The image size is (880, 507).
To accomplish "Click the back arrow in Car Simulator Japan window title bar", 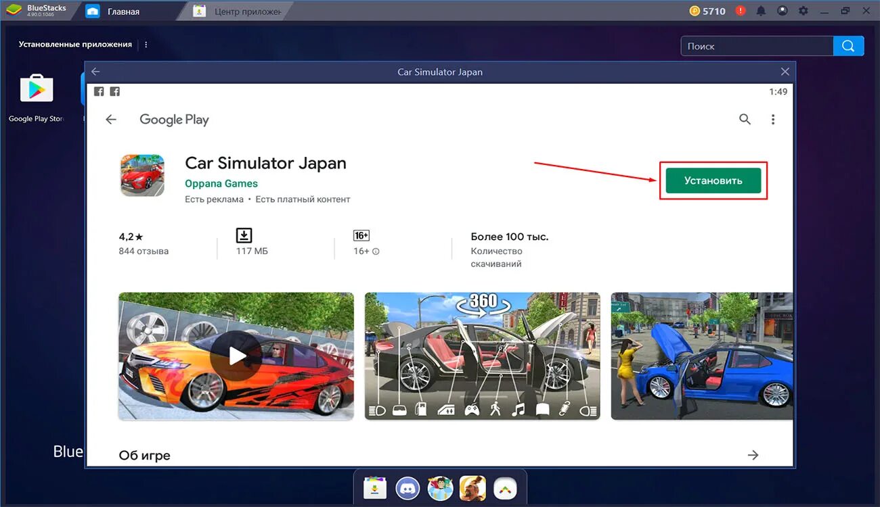I will point(95,72).
